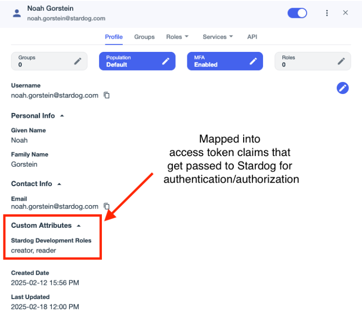This screenshot has width=362, height=317.
Task: Edit the Population Default pencil icon
Action: tap(165, 62)
